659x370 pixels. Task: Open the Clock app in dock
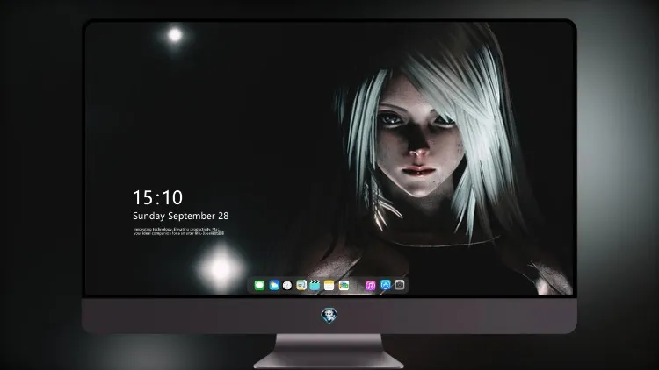[287, 285]
